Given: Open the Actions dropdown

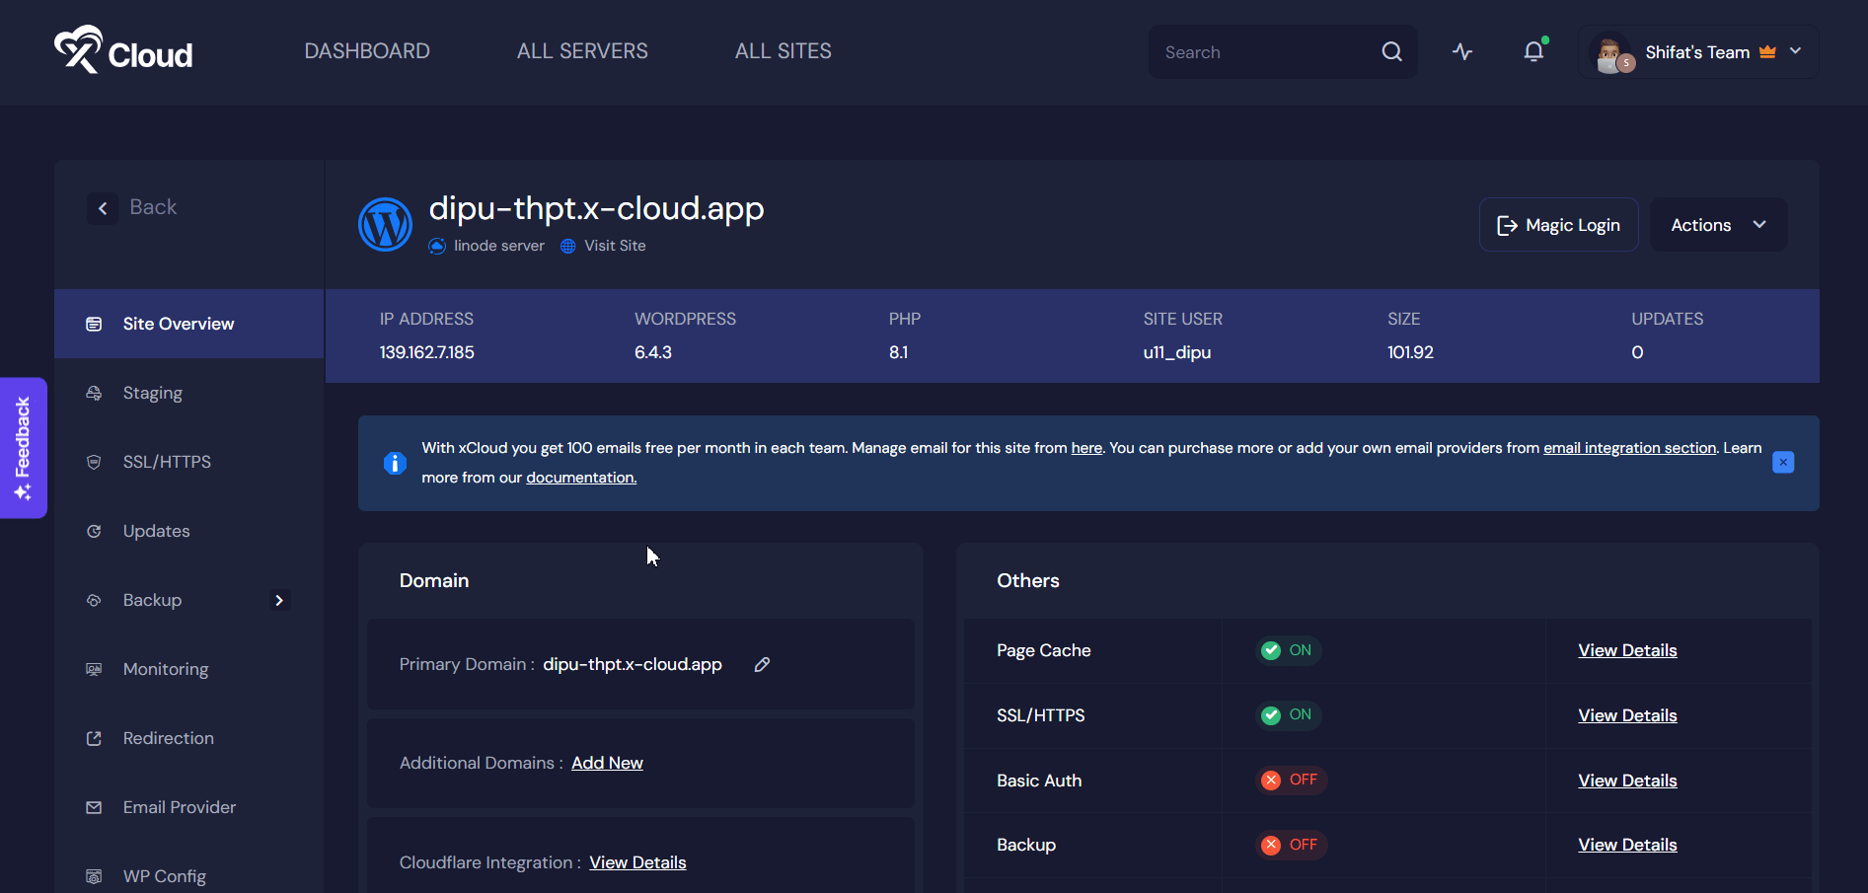Looking at the screenshot, I should click(x=1717, y=224).
